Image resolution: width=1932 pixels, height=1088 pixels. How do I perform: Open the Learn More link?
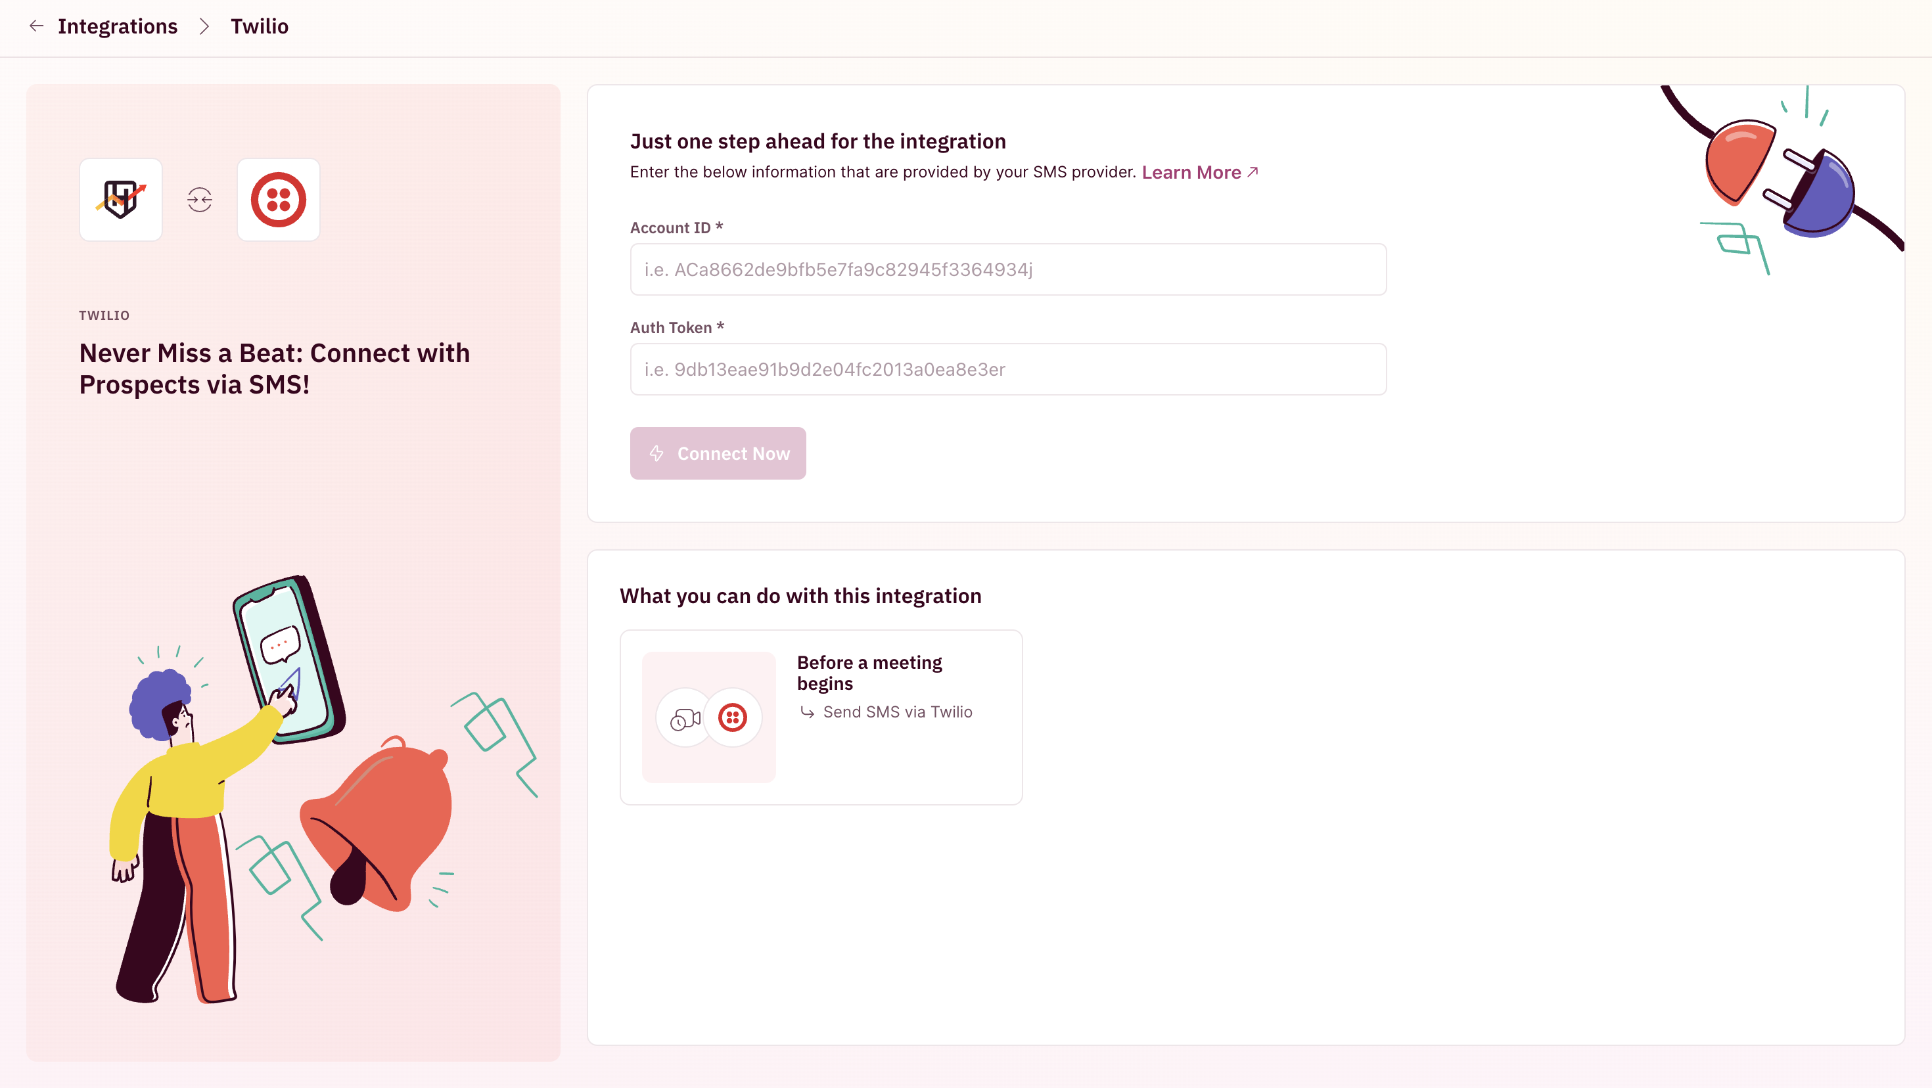tap(1191, 172)
